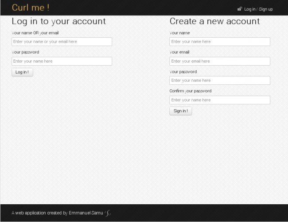
Task: Focus the login password field
Action: (x=62, y=61)
